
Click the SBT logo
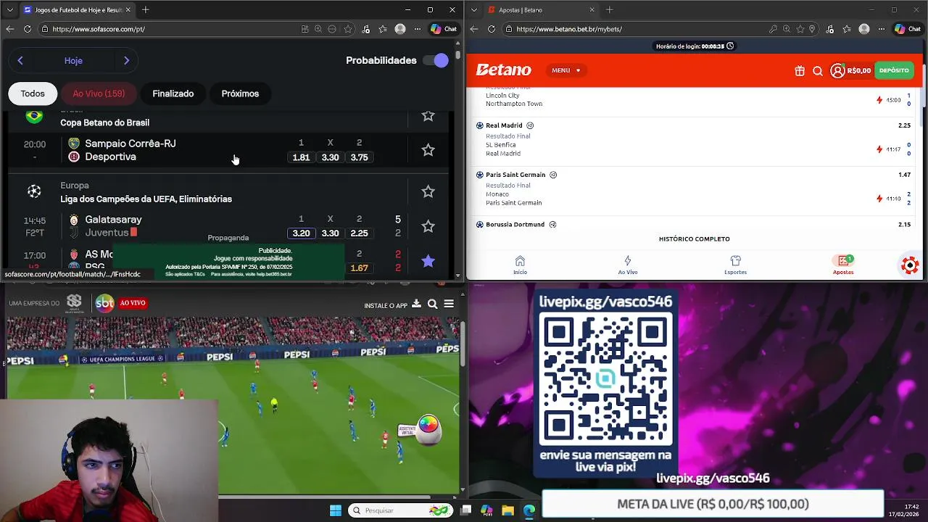click(105, 303)
